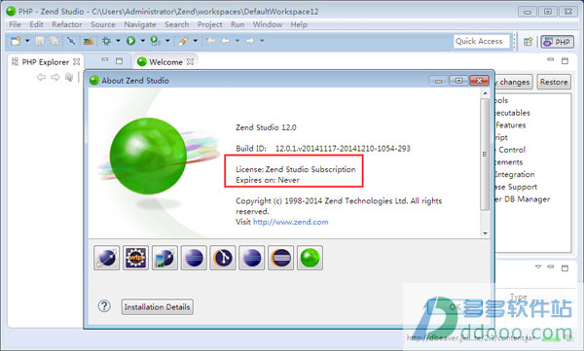Click the green Run button in toolbar
This screenshot has height=351, width=584.
coord(130,41)
